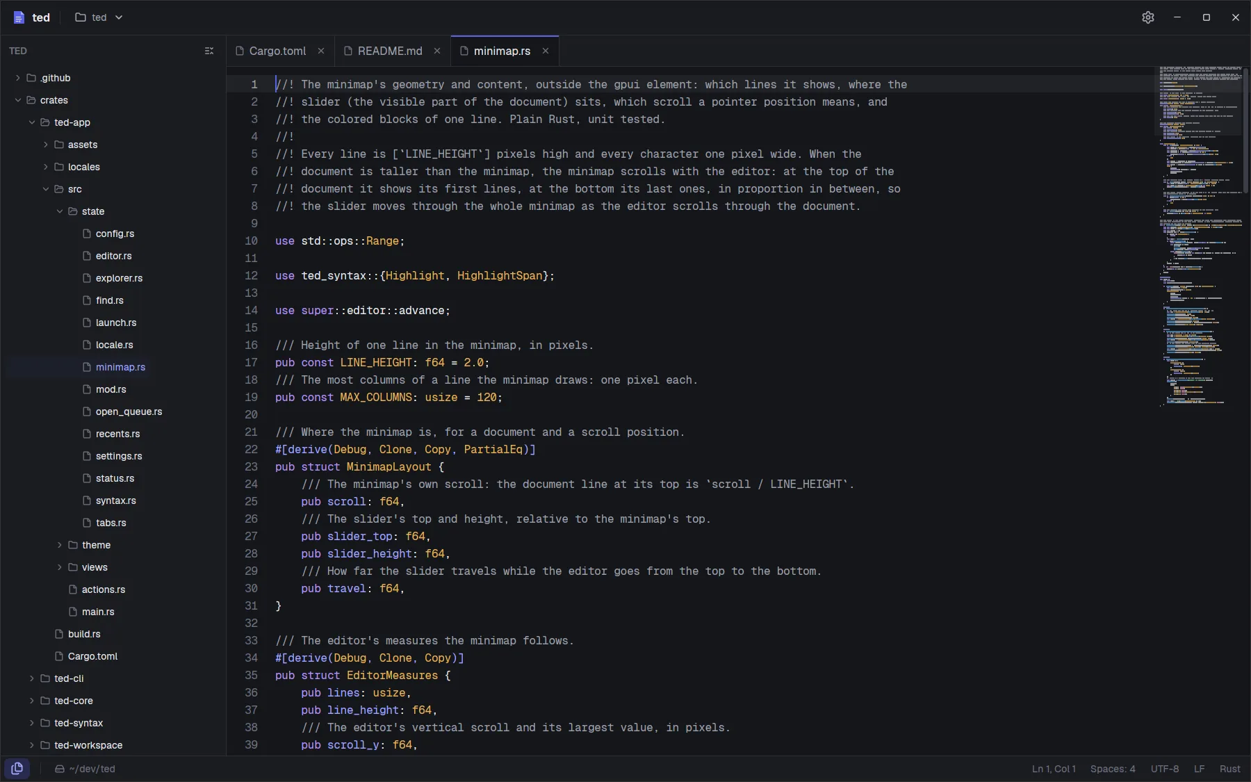Click the MinimapLayout struct name in code
The image size is (1251, 782).
coord(389,466)
